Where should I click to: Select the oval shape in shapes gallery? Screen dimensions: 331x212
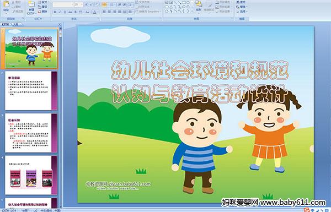[x=188, y=2]
